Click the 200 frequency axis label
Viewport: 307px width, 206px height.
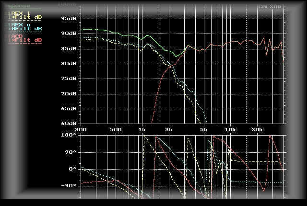pyautogui.click(x=81, y=130)
